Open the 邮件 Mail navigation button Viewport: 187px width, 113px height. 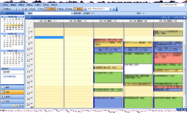coord(12,88)
